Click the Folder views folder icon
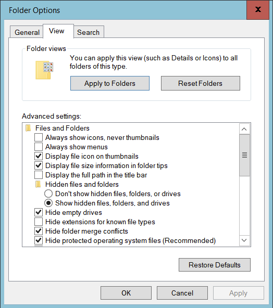Image resolution: width=273 pixels, height=308 pixels. [x=44, y=70]
